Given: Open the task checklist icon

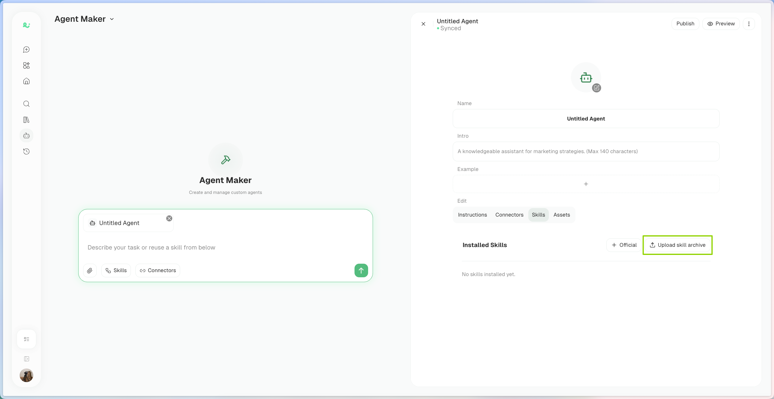Looking at the screenshot, I should tap(26, 339).
